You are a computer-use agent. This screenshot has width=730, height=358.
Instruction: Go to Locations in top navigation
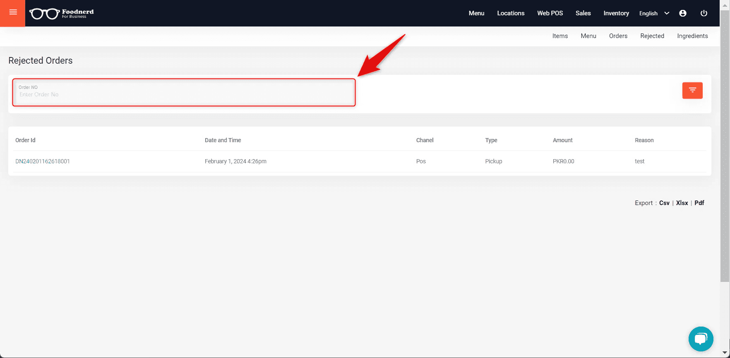tap(511, 13)
